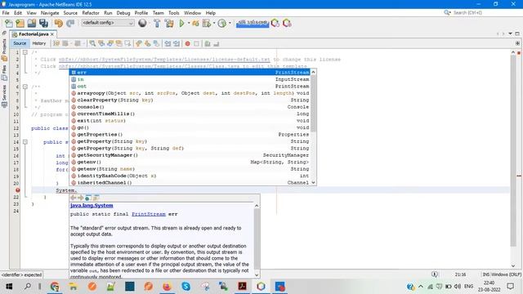The height and width of the screenshot is (294, 523).
Task: Click the Shift Line Left icon
Action: [168, 43]
